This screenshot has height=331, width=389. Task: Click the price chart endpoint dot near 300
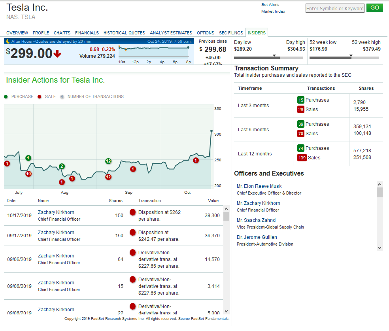click(x=211, y=131)
